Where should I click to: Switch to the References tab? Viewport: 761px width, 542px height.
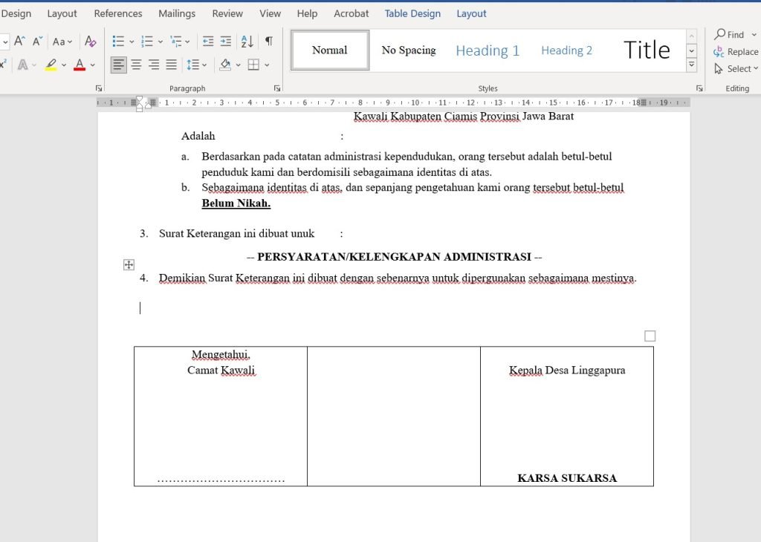118,13
